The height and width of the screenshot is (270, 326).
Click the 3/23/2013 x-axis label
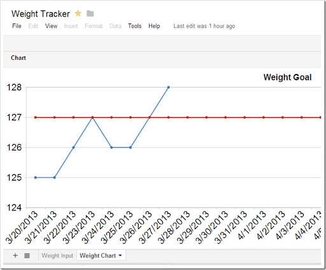(79, 227)
